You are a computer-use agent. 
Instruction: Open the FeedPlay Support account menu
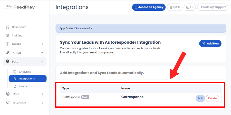point(213,7)
